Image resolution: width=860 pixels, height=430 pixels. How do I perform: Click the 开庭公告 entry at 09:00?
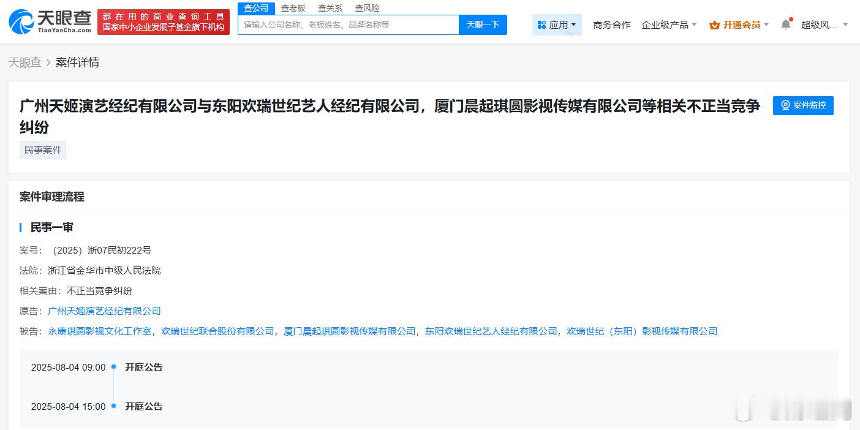(144, 368)
